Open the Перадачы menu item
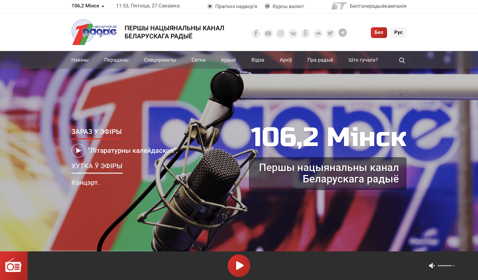Image resolution: width=478 pixels, height=280 pixels. [116, 60]
